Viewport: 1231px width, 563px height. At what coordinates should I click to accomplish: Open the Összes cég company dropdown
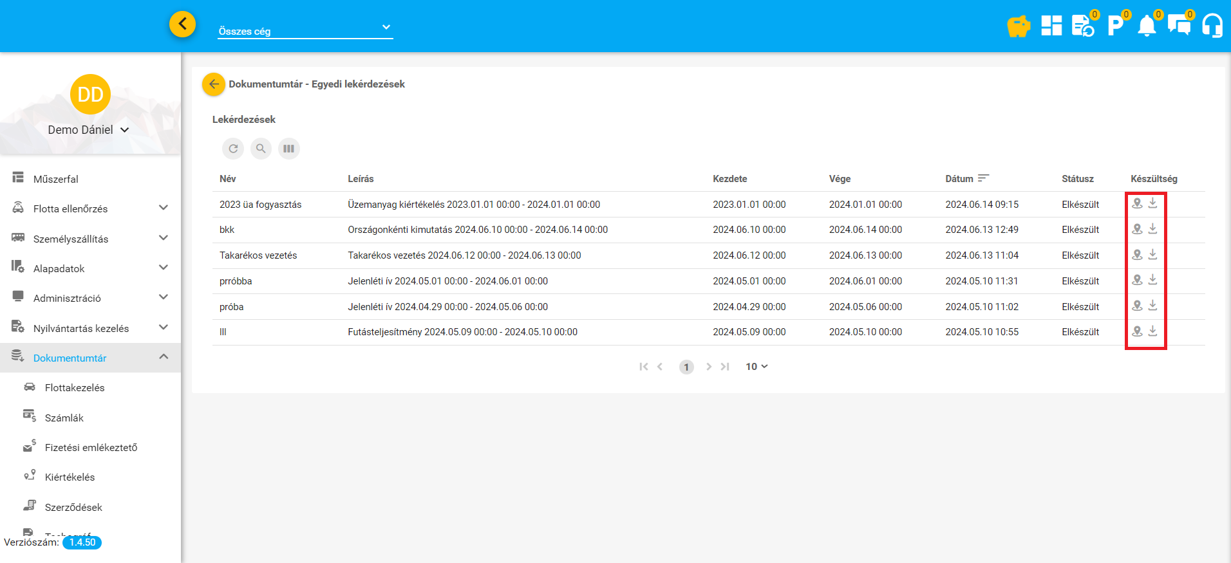pos(305,30)
